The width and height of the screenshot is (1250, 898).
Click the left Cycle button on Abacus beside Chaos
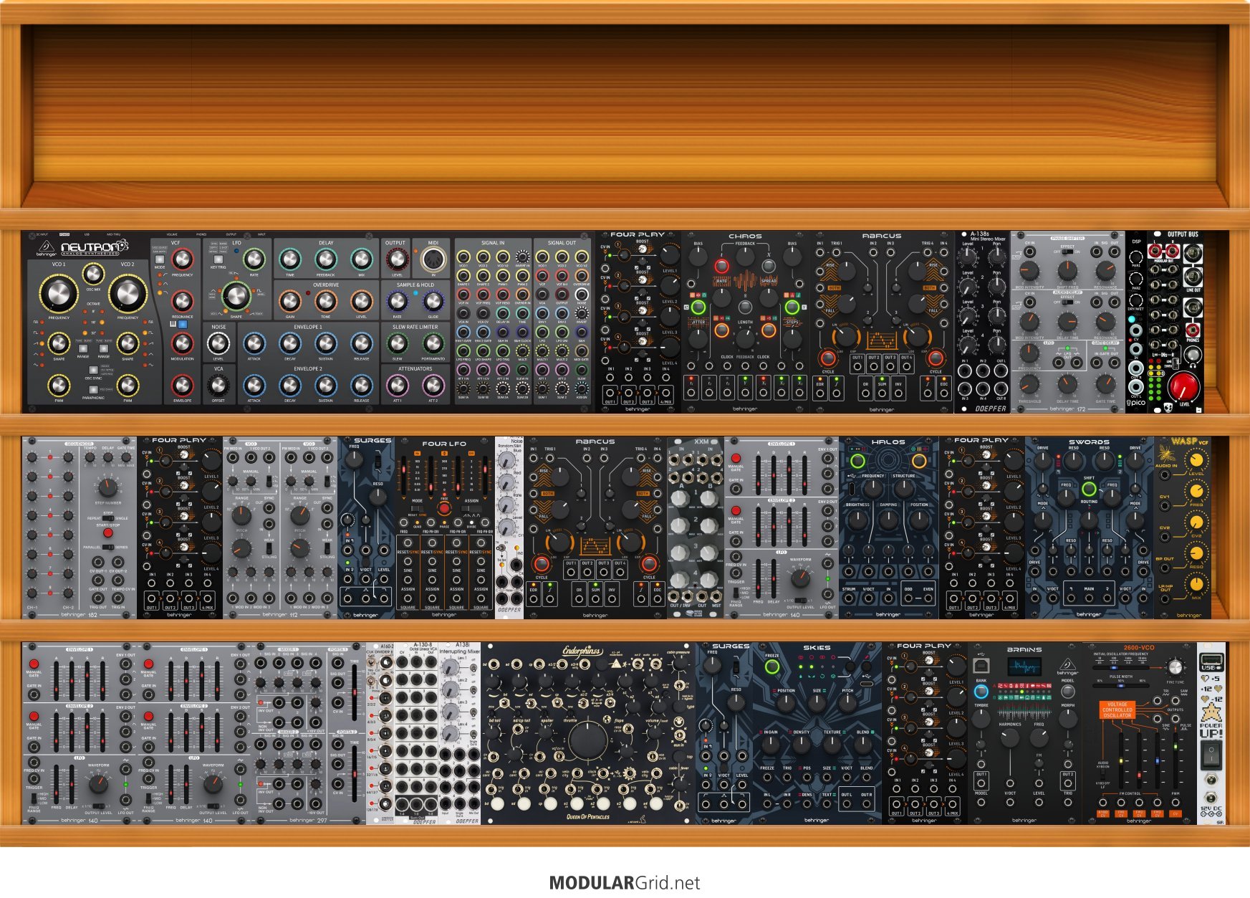[828, 358]
